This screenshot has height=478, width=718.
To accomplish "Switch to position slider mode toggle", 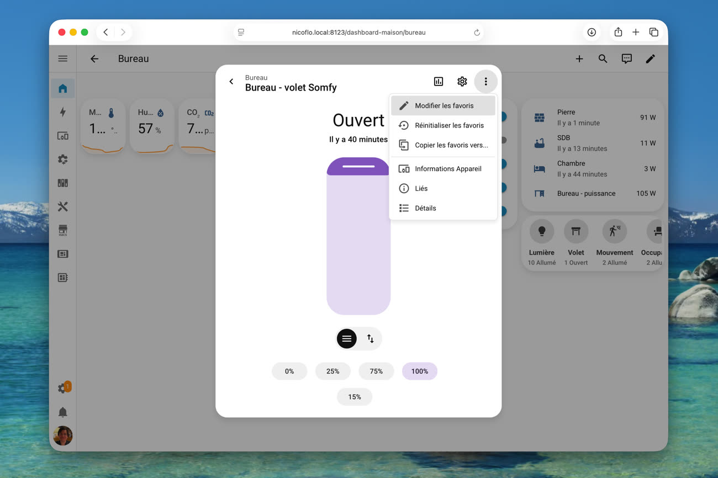I will click(x=347, y=339).
